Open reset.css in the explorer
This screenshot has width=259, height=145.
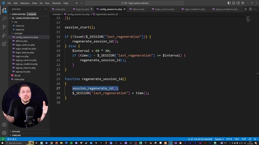pyautogui.click(x=29, y=29)
